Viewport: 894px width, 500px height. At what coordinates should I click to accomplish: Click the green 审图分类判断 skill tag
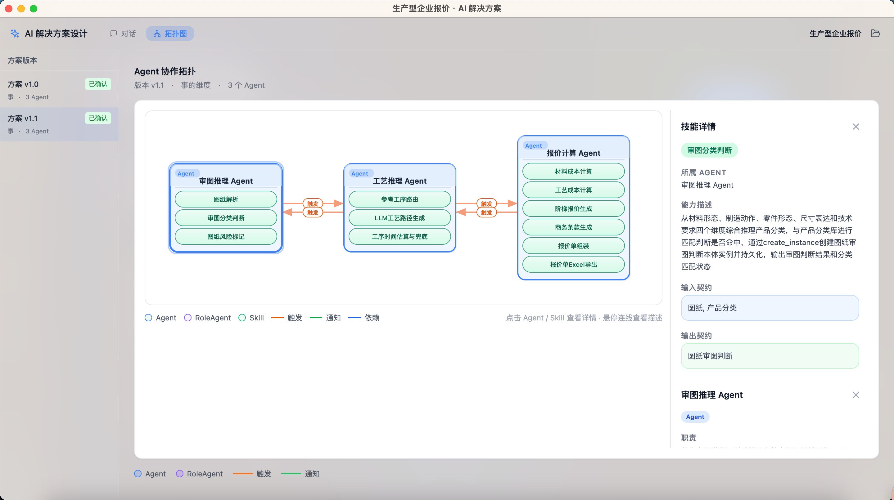point(709,150)
